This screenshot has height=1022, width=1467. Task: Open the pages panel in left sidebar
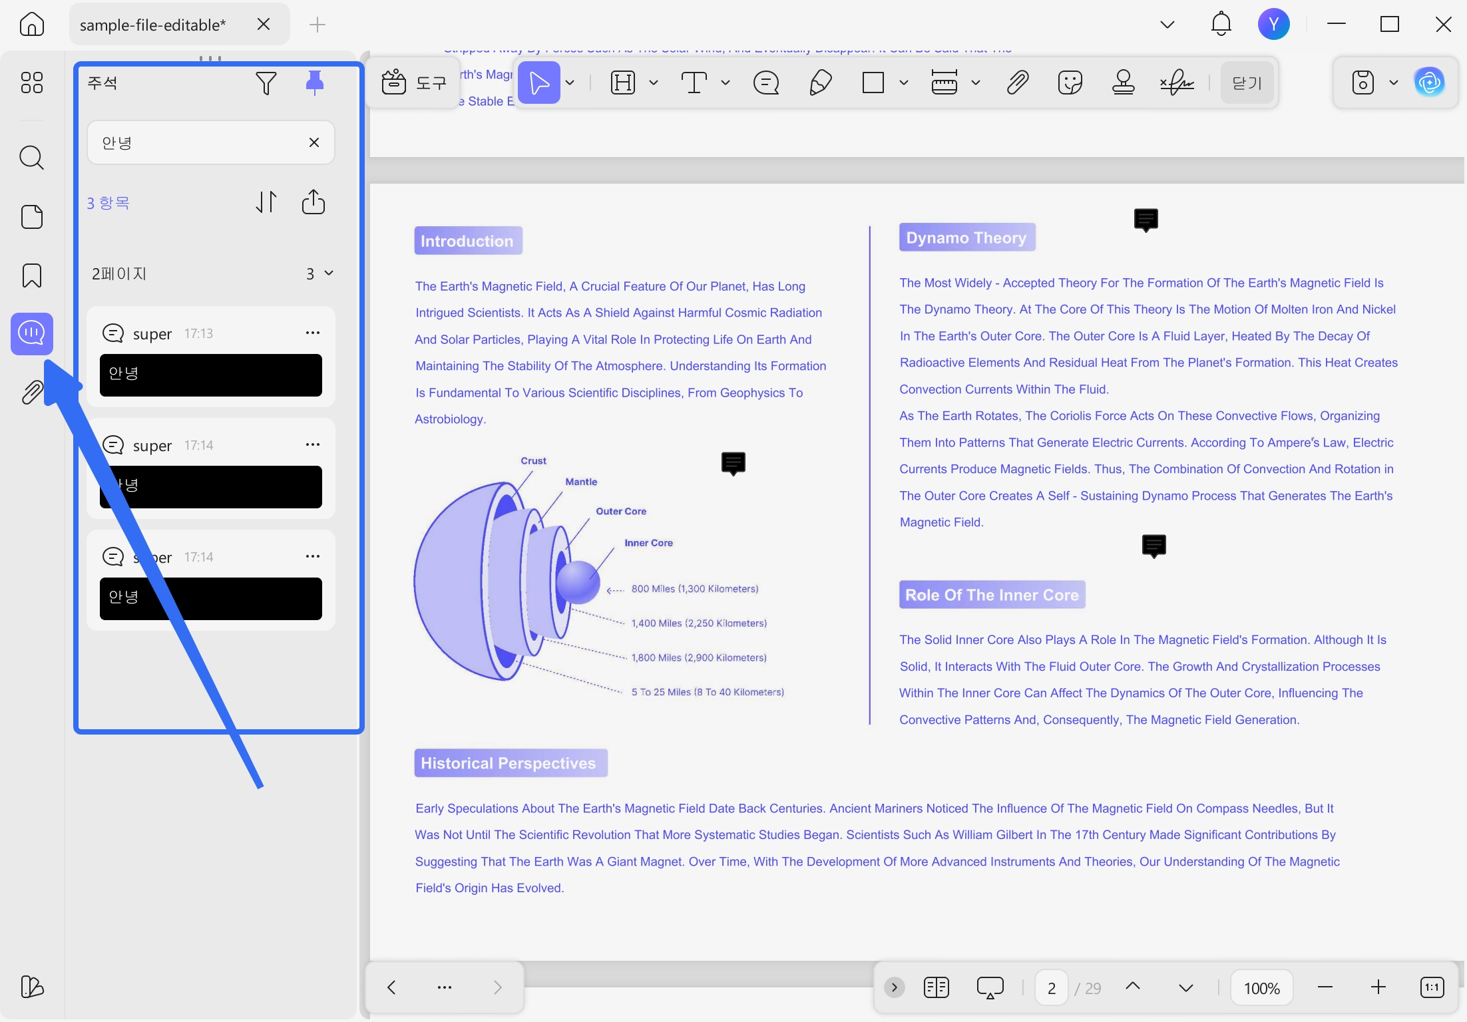[32, 217]
